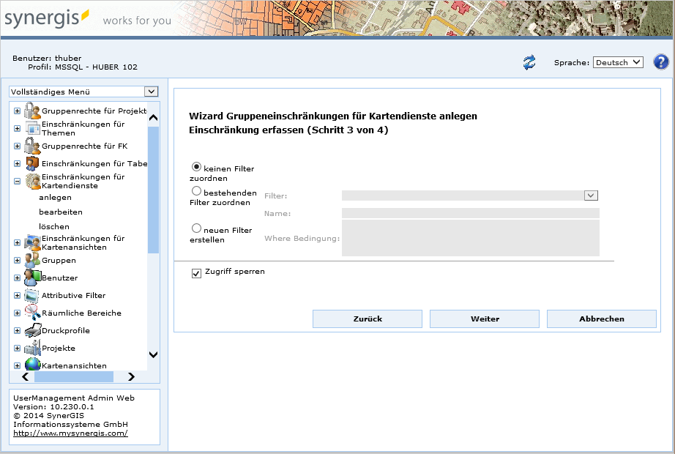Click the Gruppen people icon
Viewport: 675px width, 454px height.
(31, 260)
